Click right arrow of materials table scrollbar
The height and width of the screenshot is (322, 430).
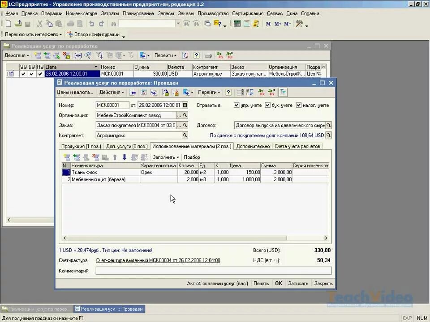326,238
